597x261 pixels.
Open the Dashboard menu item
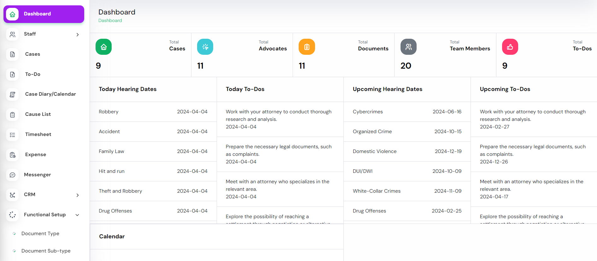44,14
